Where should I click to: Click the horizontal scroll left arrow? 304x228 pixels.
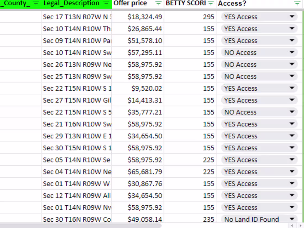pos(292,226)
